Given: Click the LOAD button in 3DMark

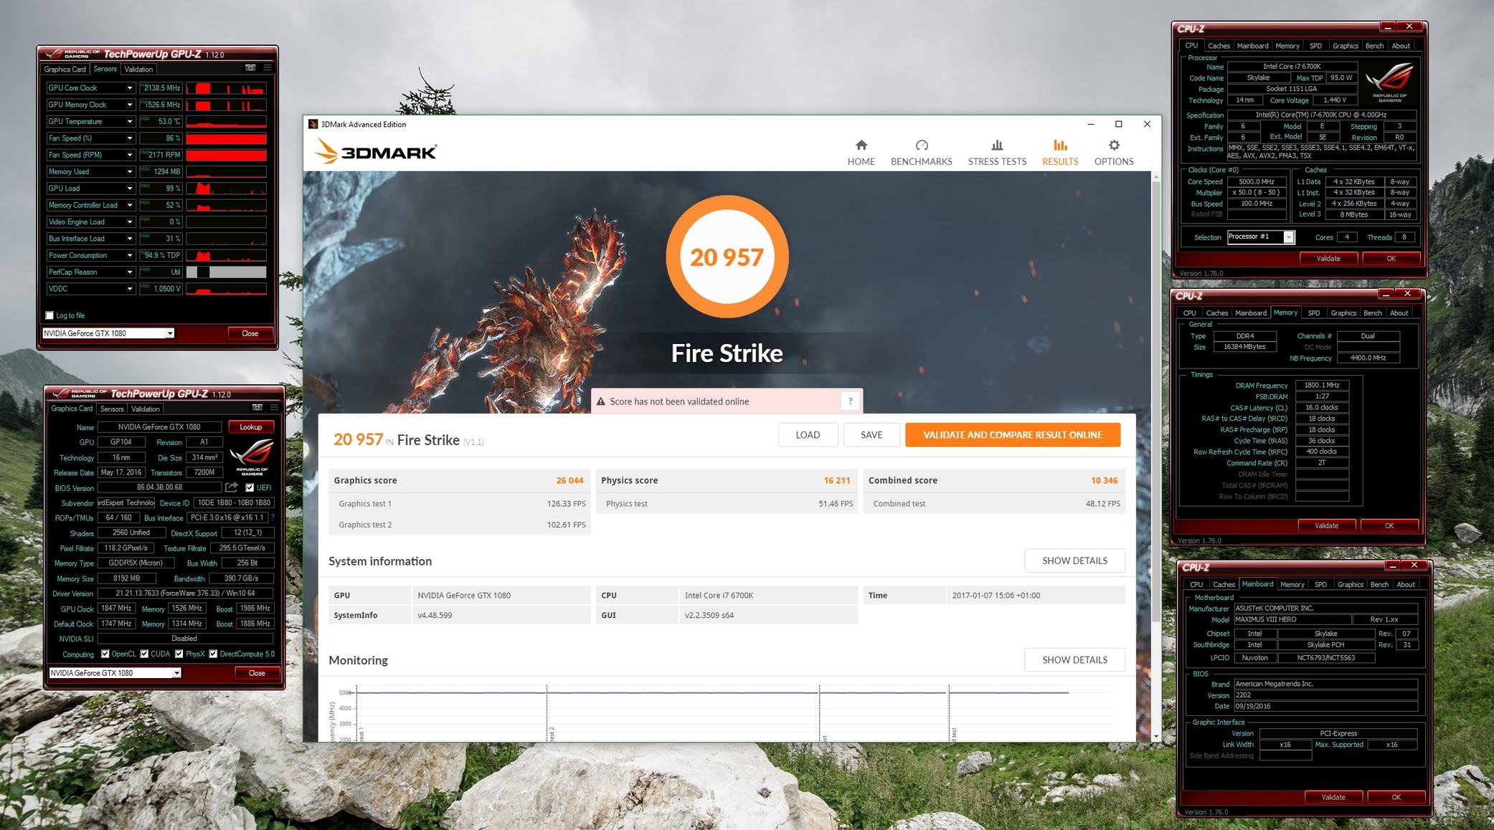Looking at the screenshot, I should click(808, 435).
